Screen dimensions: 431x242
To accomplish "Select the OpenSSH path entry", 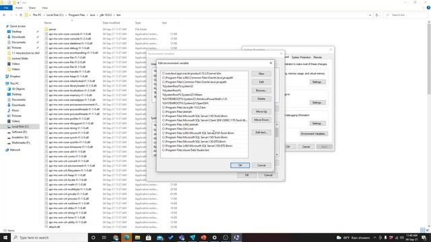I will (204, 103).
